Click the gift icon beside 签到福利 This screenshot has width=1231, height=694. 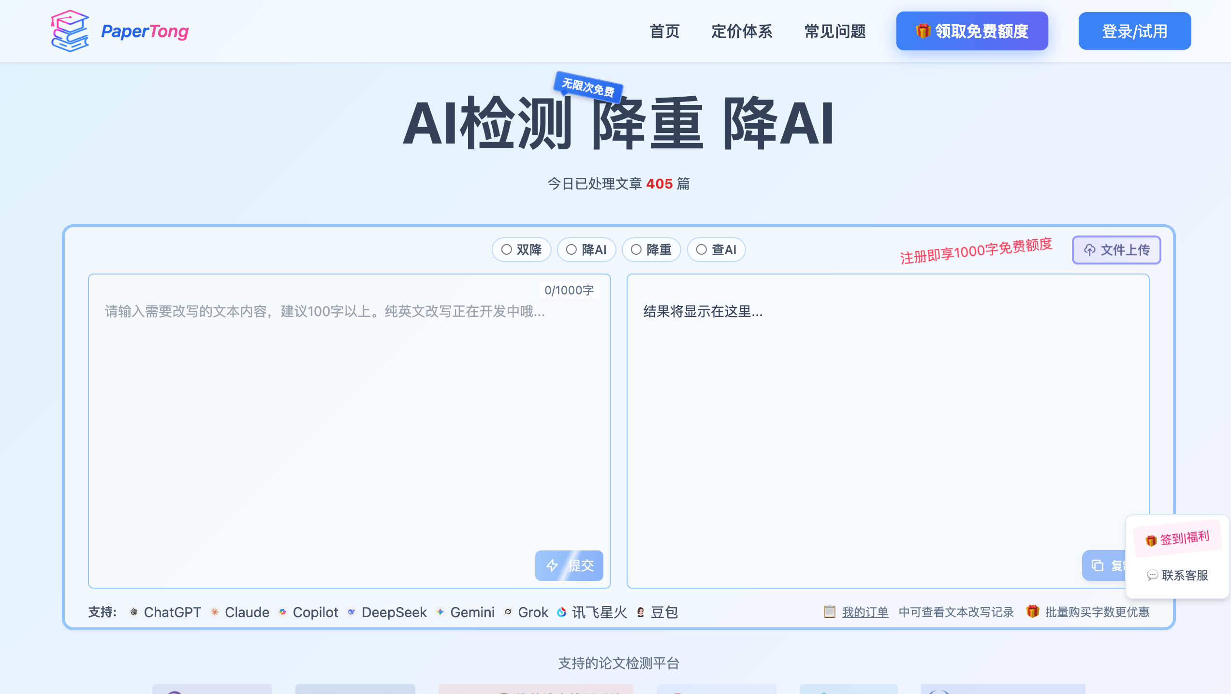(1151, 540)
